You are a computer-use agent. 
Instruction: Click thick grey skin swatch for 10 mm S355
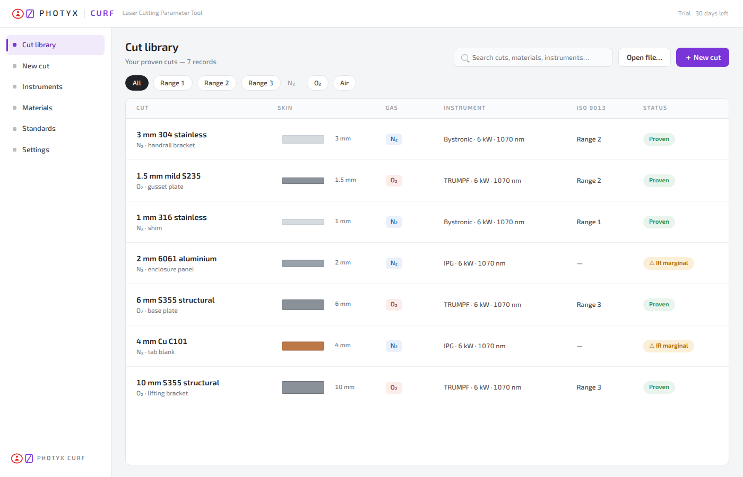[x=303, y=387]
